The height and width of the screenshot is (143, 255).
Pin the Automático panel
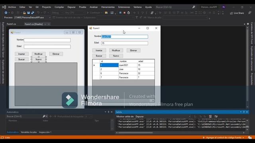point(108,112)
